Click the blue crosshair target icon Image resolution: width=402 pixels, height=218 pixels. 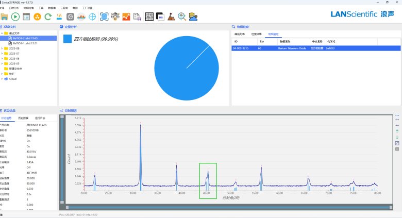tap(92, 16)
